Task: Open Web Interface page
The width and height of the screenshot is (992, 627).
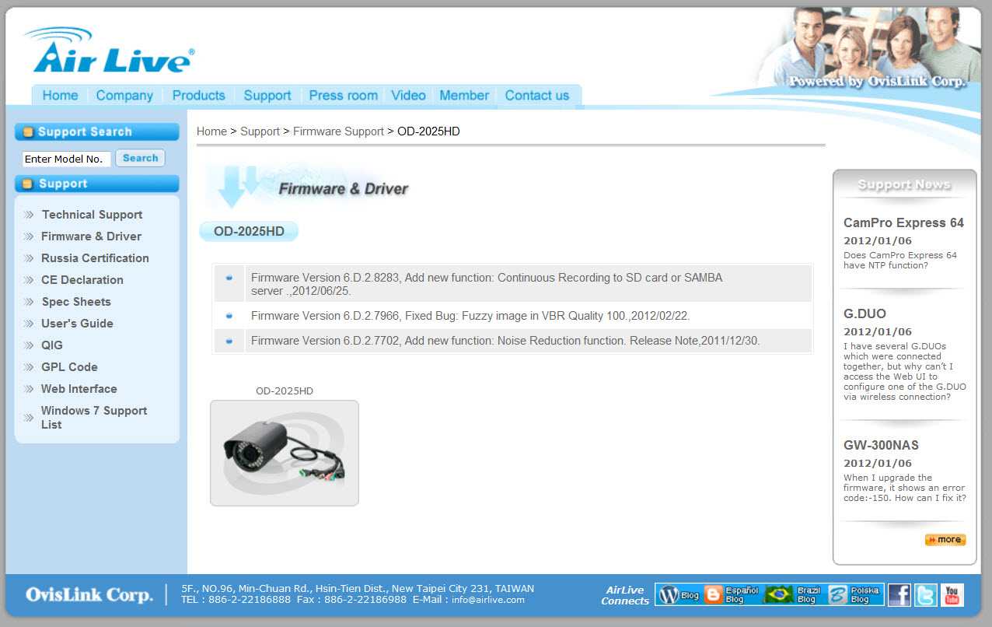Action: (x=79, y=389)
